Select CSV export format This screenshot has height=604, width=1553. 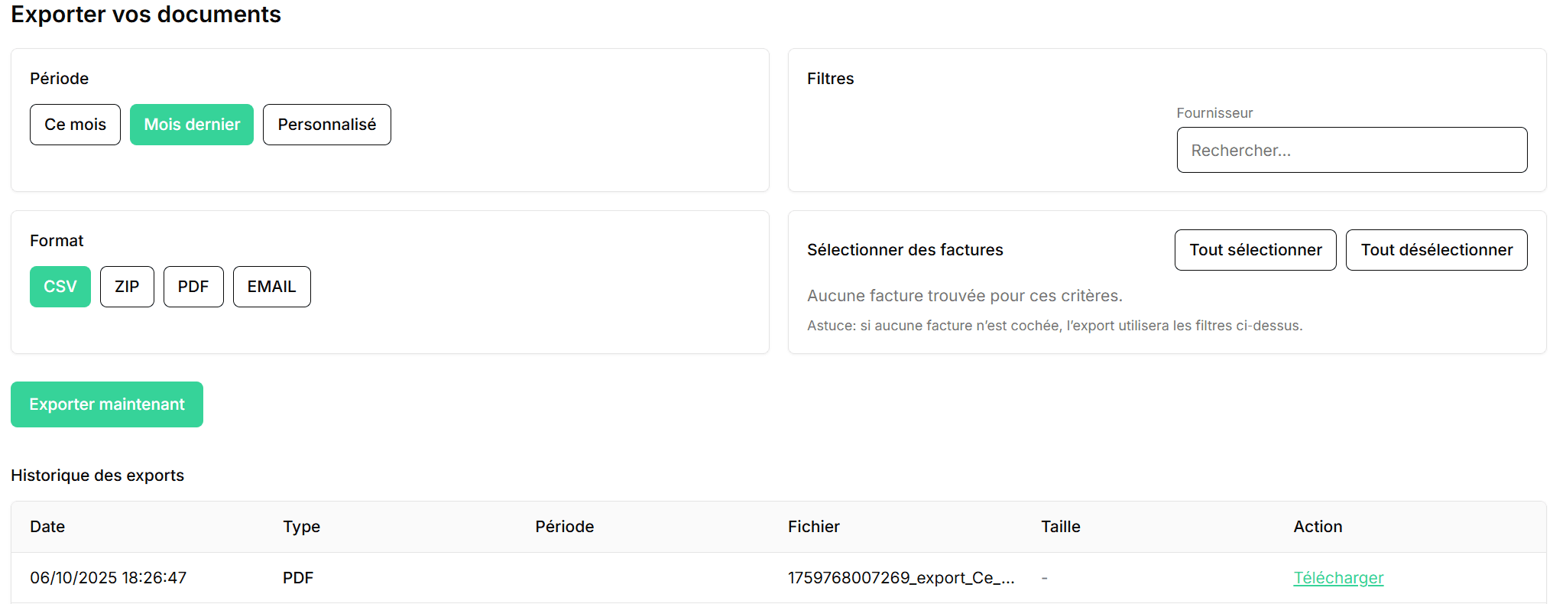[x=60, y=287]
